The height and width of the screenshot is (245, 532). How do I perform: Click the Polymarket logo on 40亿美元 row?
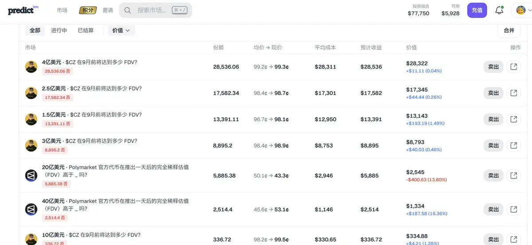click(31, 209)
